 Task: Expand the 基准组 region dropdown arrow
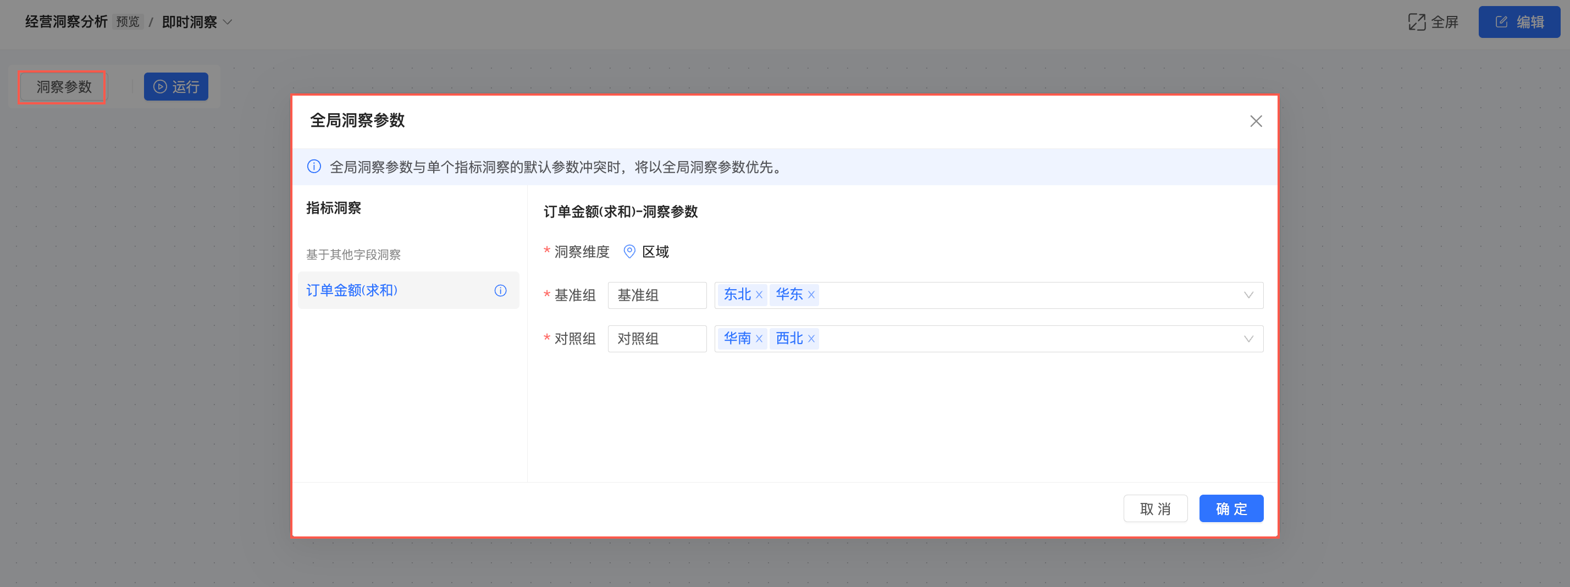pyautogui.click(x=1248, y=296)
